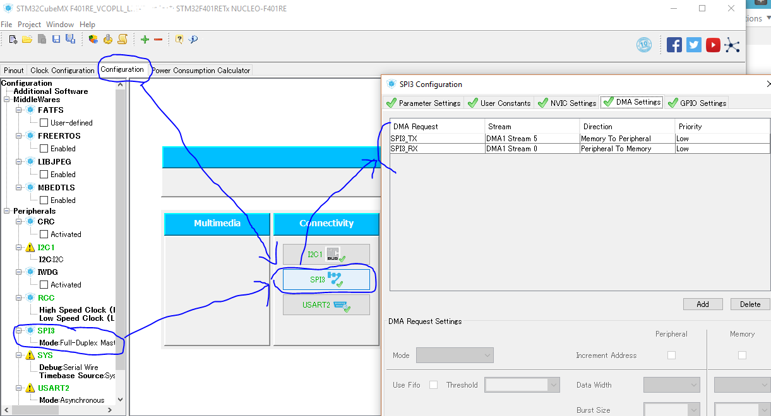This screenshot has height=416, width=771.
Task: Select the SPI3_TX DMA request row
Action: [580, 139]
